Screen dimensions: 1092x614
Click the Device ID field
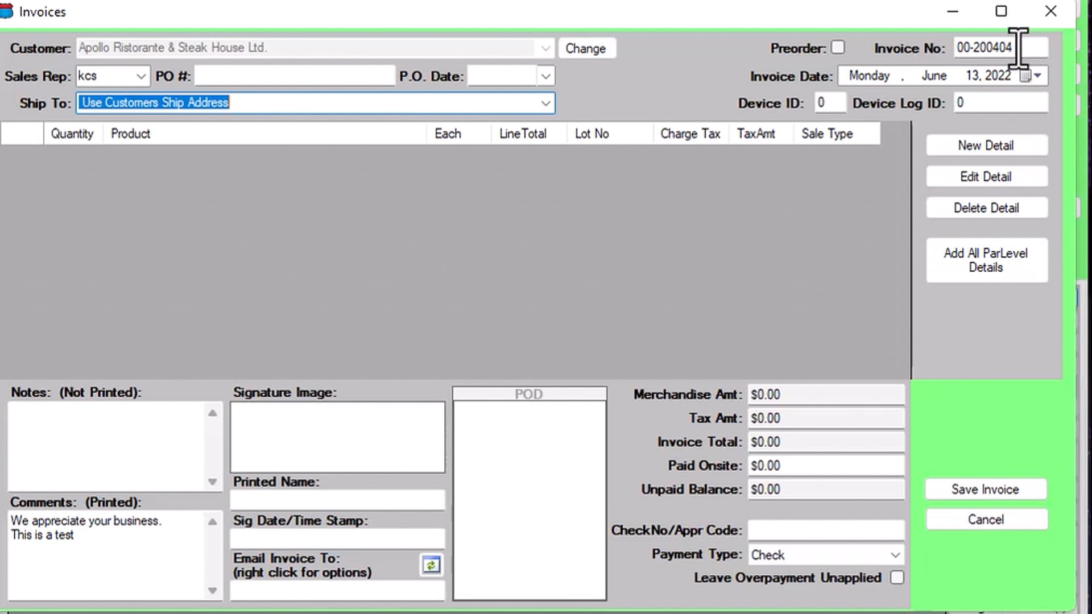pyautogui.click(x=830, y=103)
